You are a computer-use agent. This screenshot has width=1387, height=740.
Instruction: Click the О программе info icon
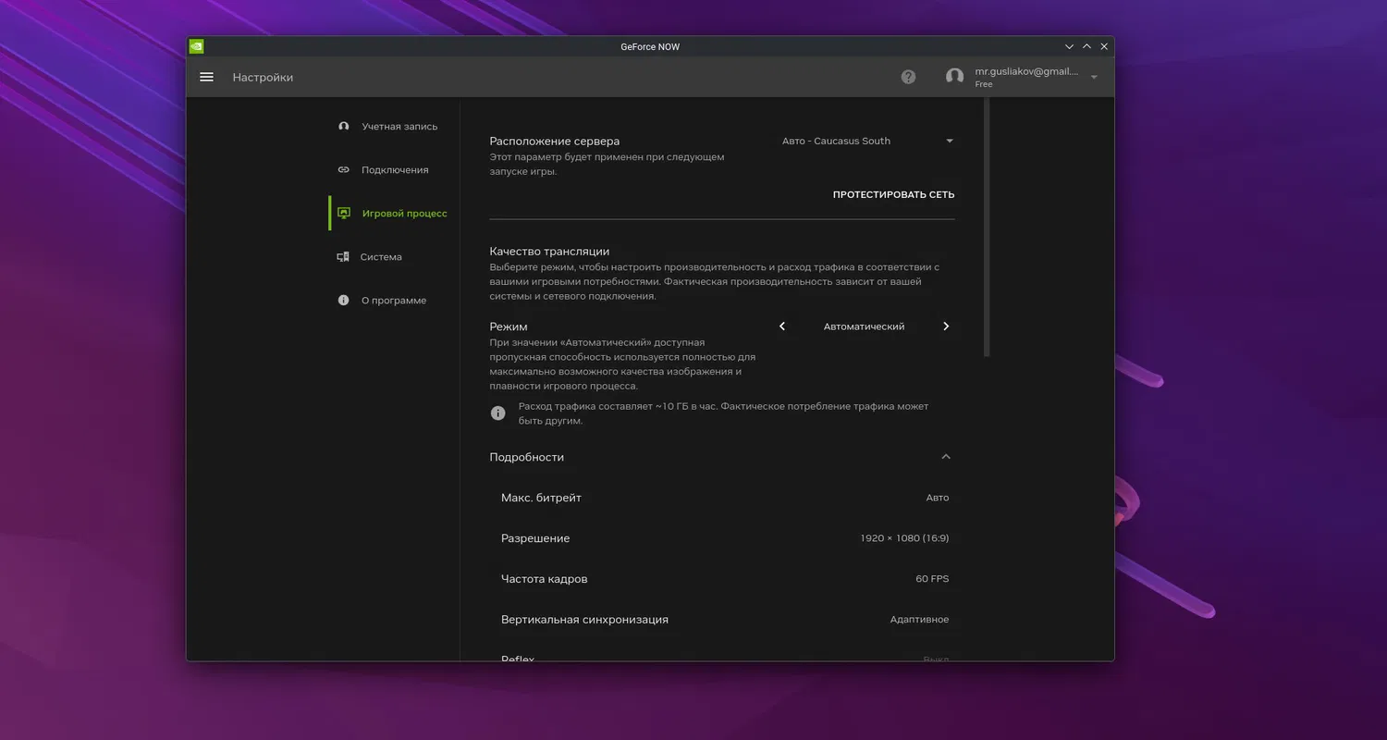(x=344, y=300)
